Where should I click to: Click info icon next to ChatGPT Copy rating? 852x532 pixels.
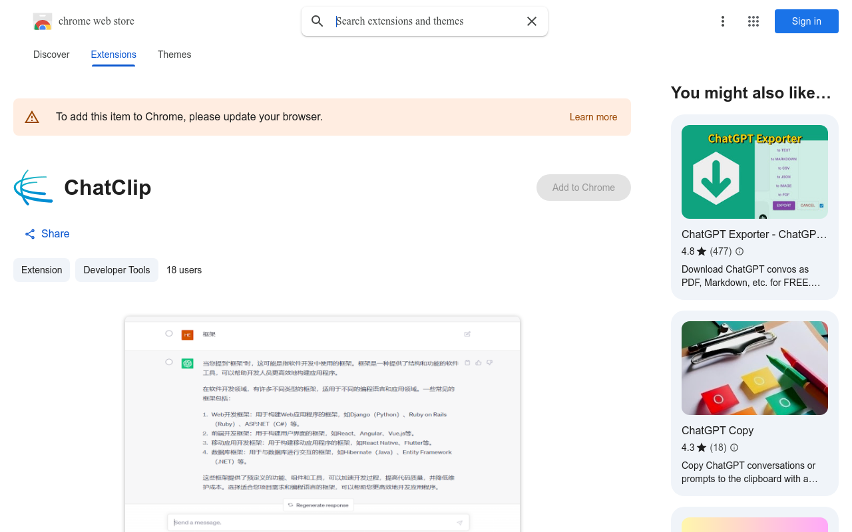(x=734, y=448)
